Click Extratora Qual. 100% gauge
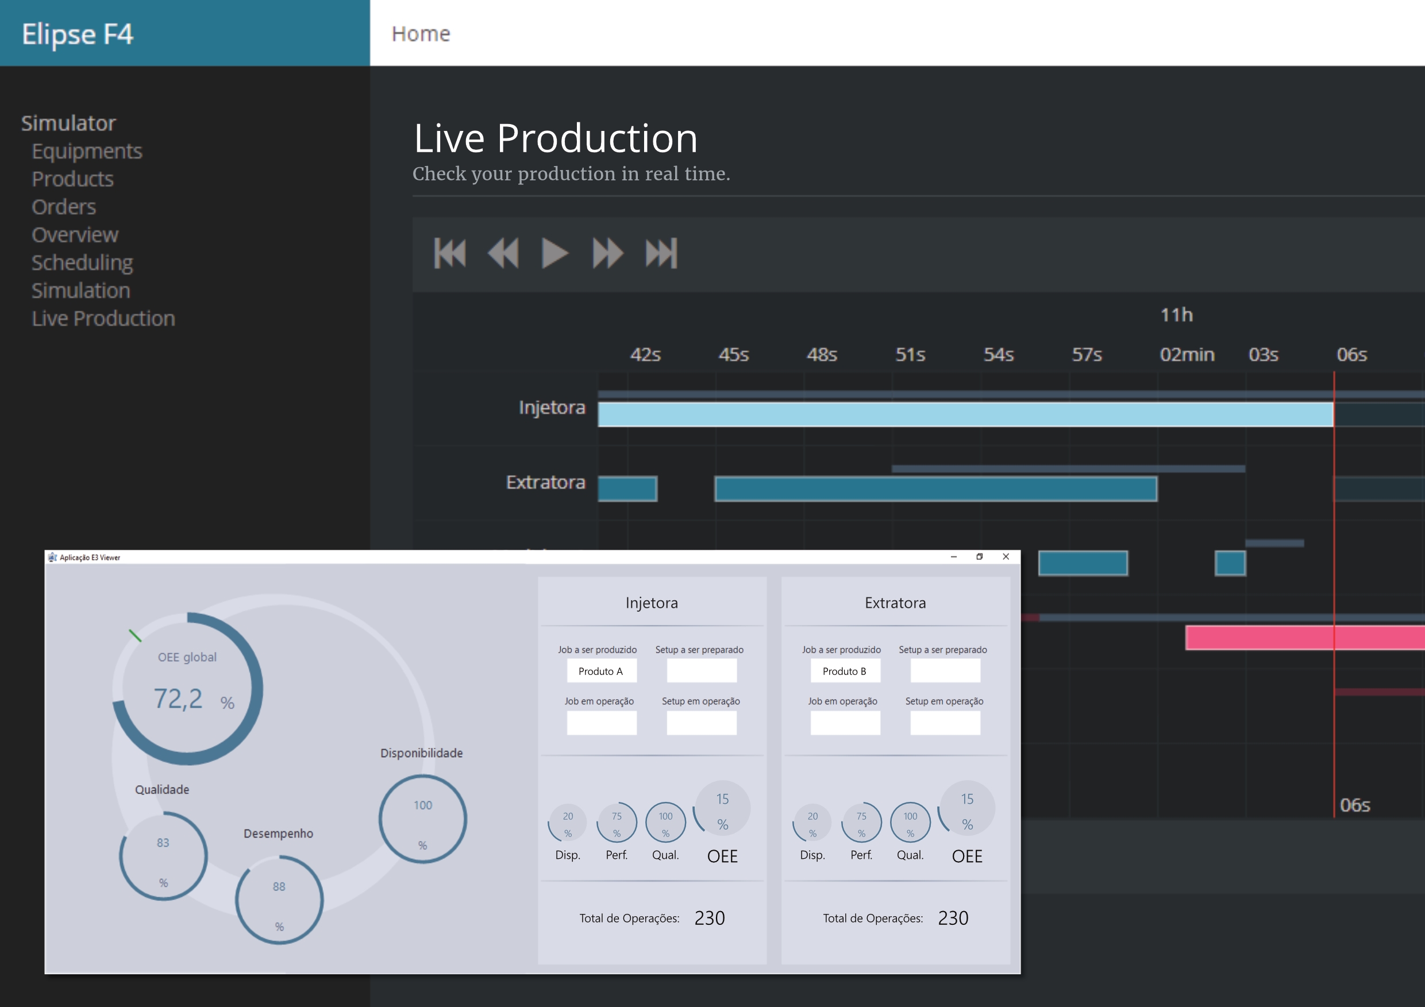The height and width of the screenshot is (1007, 1425). [911, 823]
